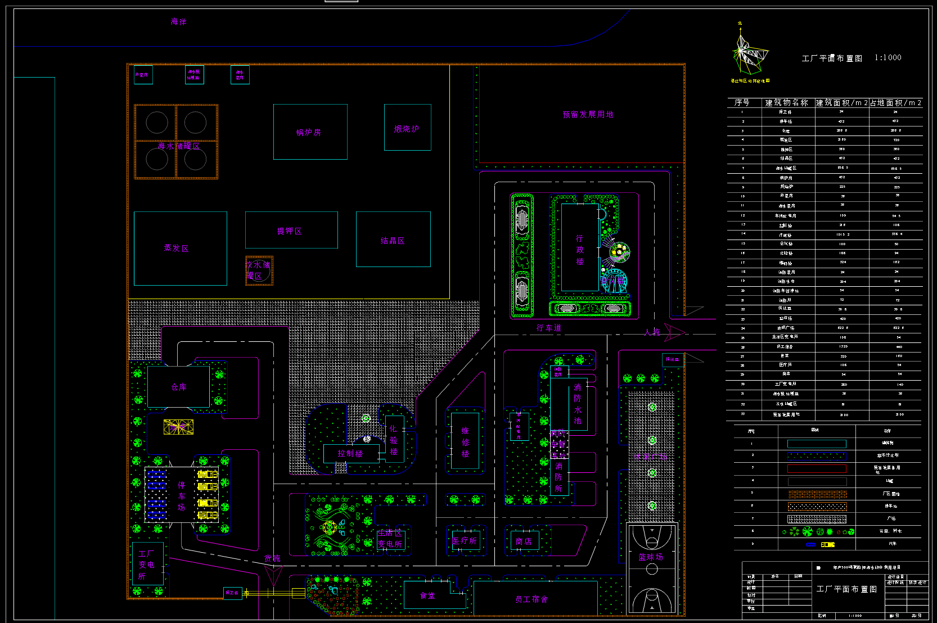Screen dimensions: 937x623
Task: Select the cyan building outline legend sample
Action: coord(817,444)
